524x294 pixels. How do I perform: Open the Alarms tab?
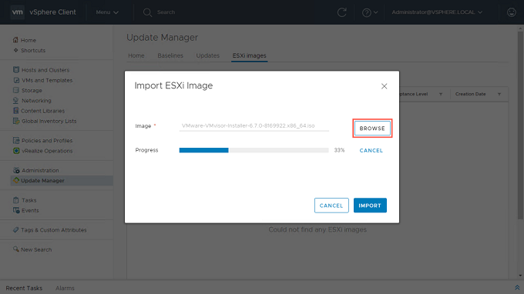pos(65,288)
